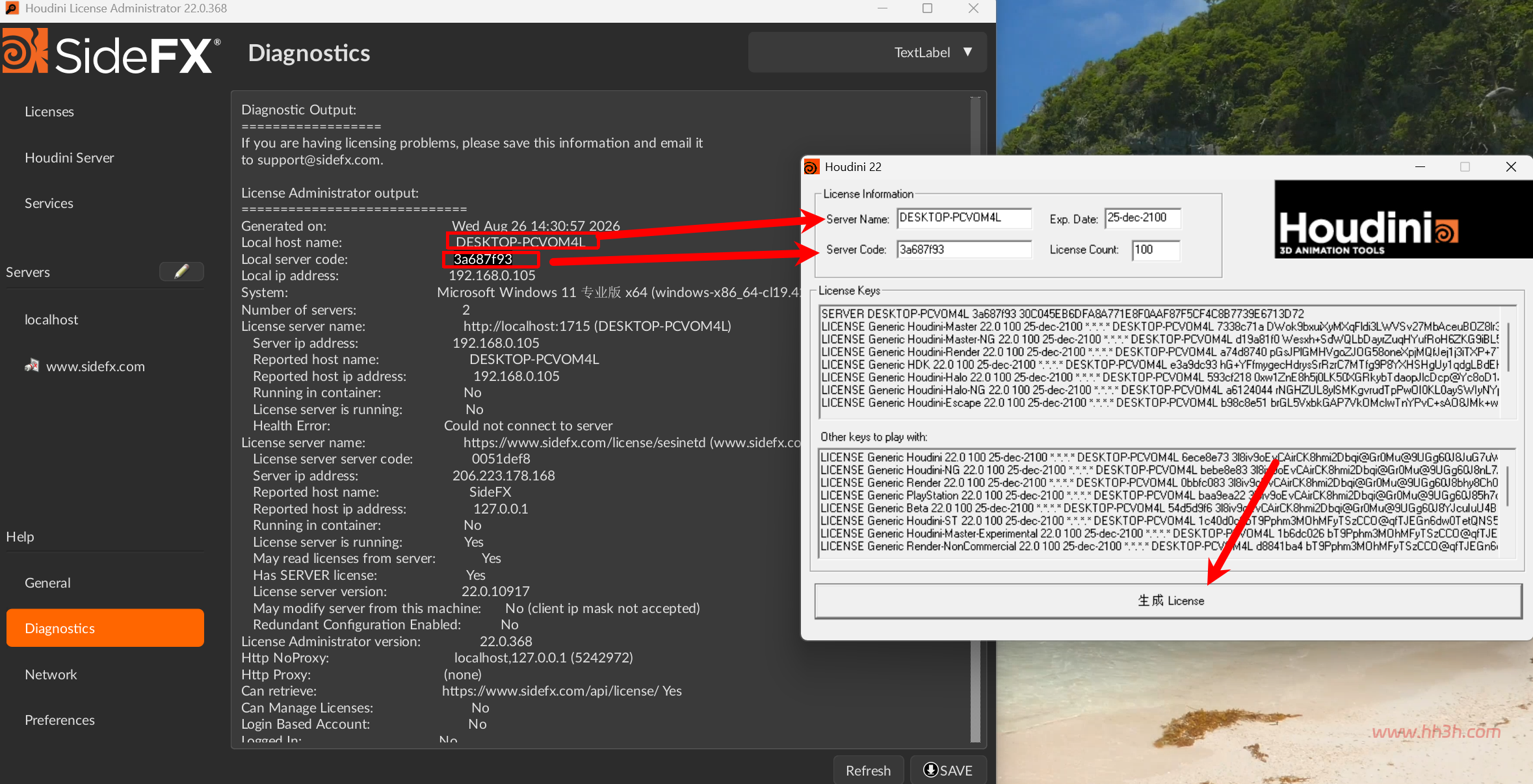Click the Server Name input field

964,218
